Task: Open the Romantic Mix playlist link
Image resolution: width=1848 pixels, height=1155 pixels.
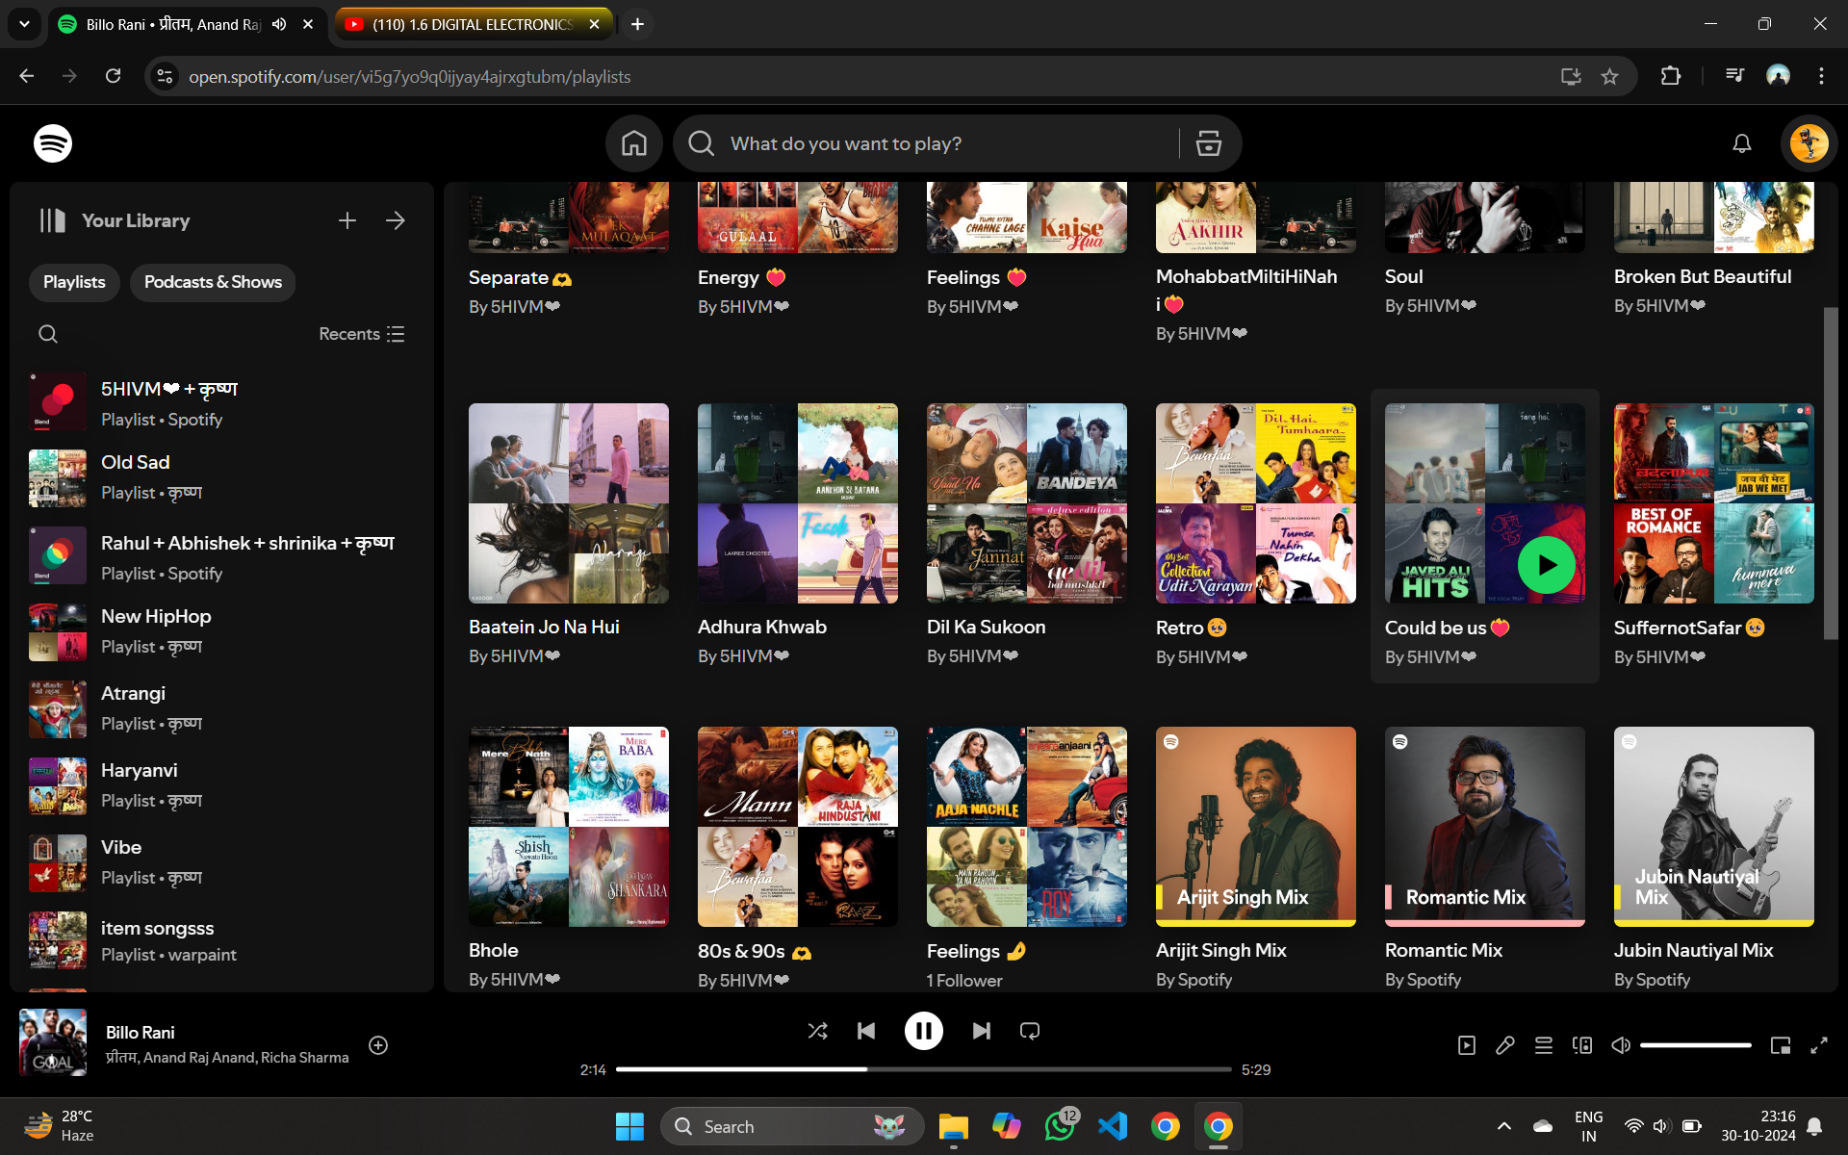Action: (x=1444, y=950)
